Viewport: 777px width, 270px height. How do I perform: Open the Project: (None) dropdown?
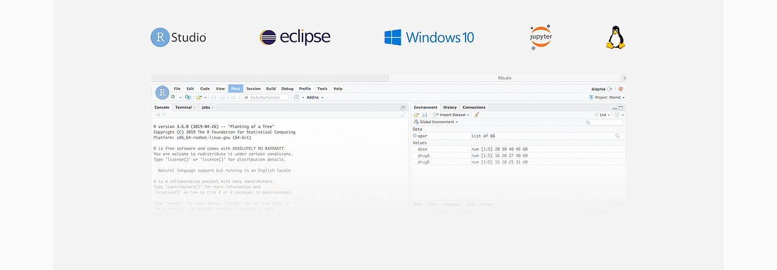click(606, 97)
